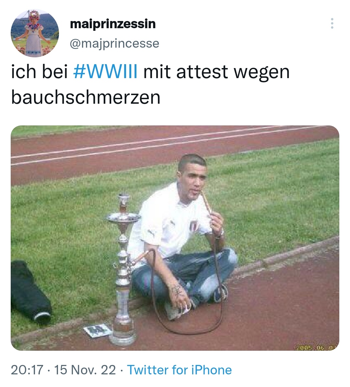Click the cards lying beside the hookah base
350x387 pixels.
point(97,330)
